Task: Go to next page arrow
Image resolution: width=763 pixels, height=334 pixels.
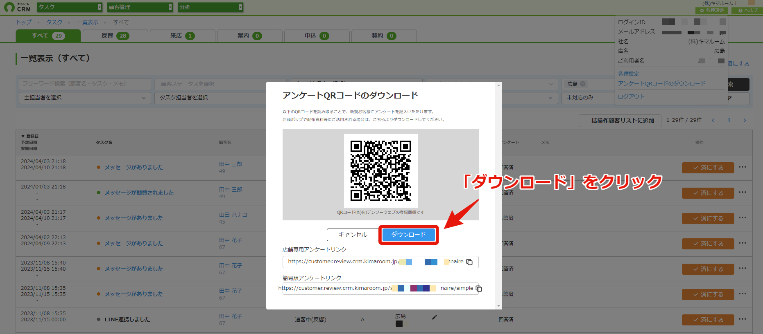Action: (745, 120)
